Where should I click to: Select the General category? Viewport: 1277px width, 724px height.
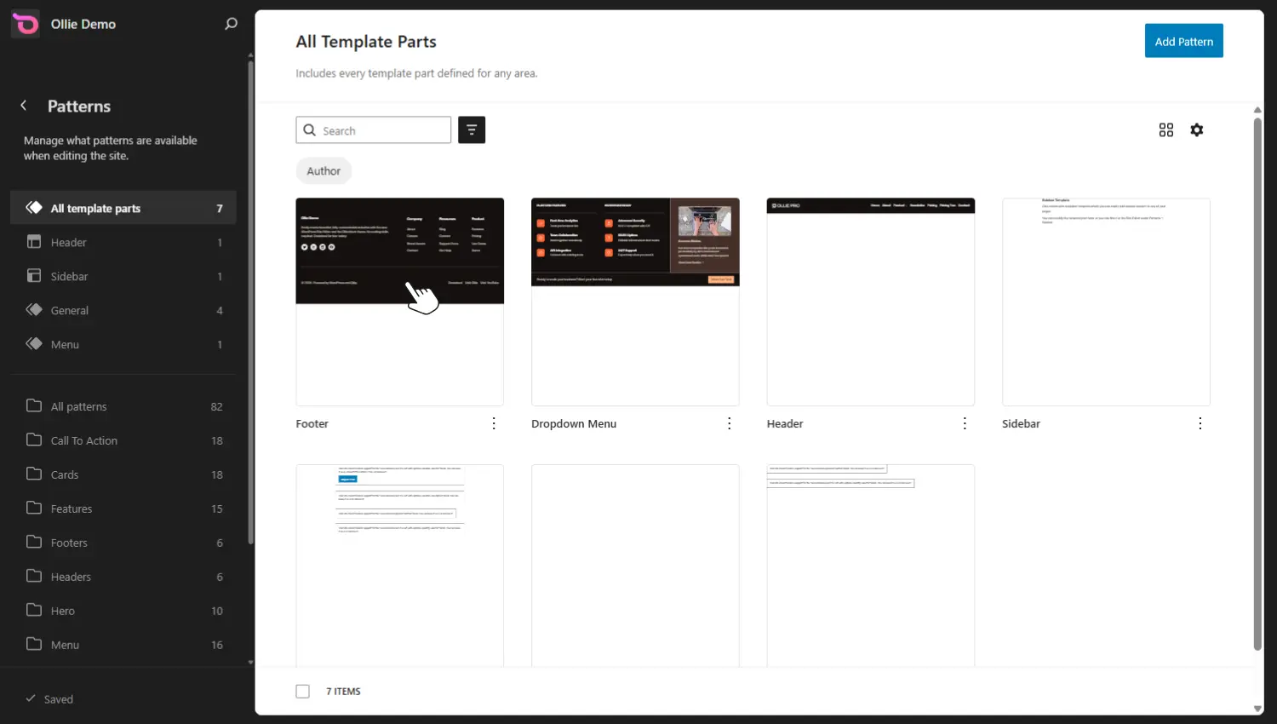coord(123,310)
